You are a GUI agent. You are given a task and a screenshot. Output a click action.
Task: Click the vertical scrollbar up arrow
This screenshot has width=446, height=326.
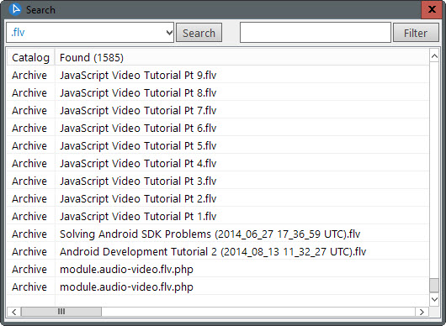[x=434, y=56]
